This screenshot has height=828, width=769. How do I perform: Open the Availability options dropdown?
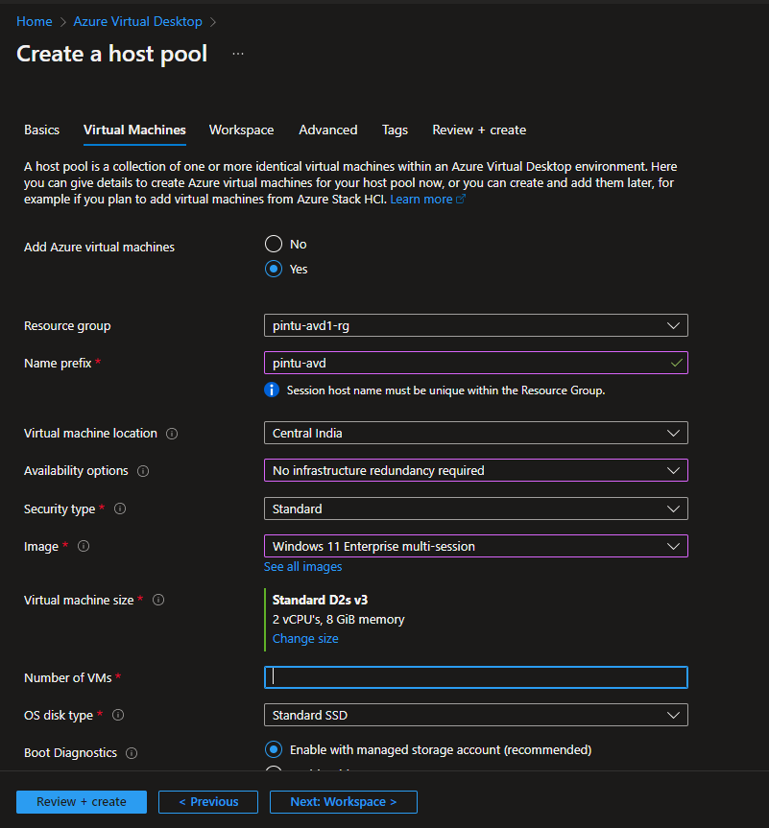click(x=475, y=470)
